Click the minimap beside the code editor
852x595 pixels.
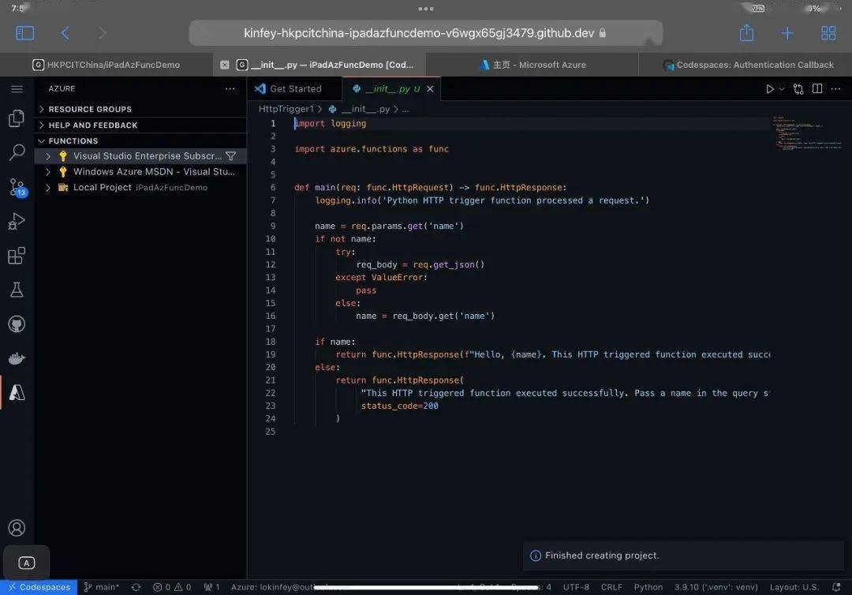point(805,134)
